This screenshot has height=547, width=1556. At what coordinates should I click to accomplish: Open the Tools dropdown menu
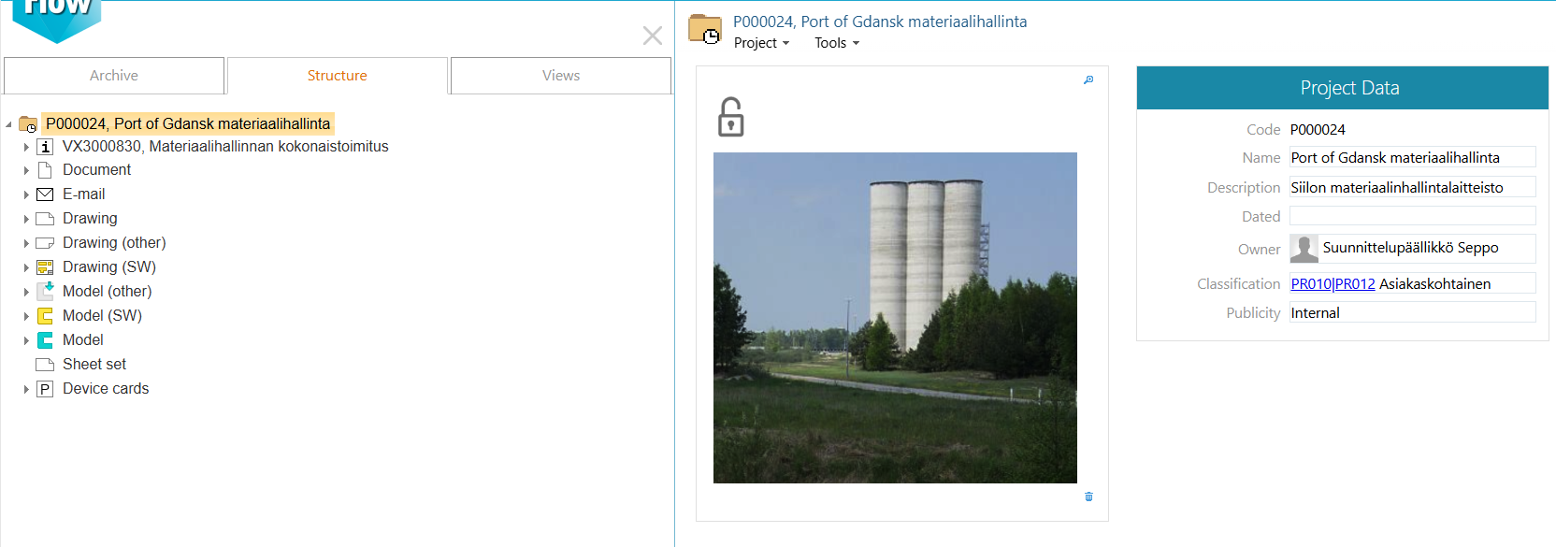[836, 43]
